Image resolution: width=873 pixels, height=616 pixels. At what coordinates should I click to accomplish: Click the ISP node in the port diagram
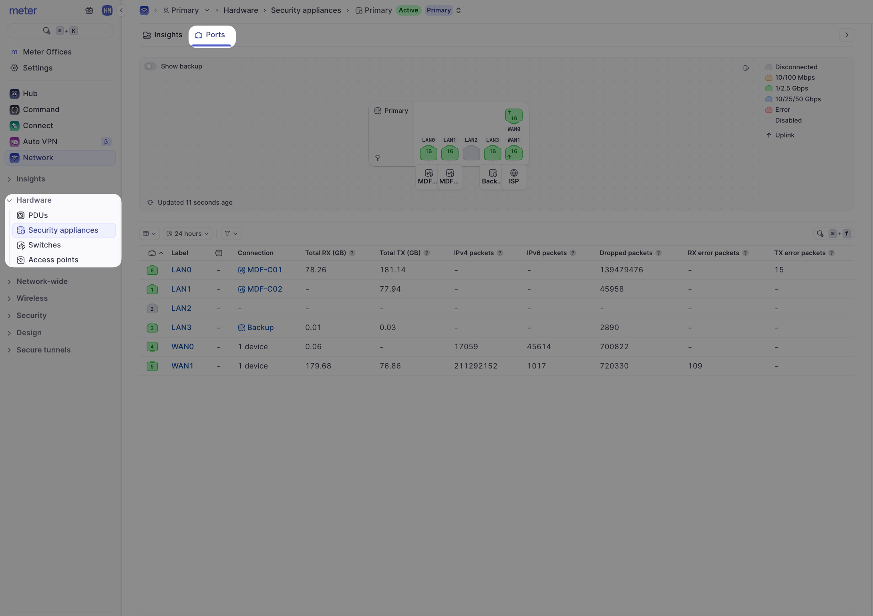514,177
